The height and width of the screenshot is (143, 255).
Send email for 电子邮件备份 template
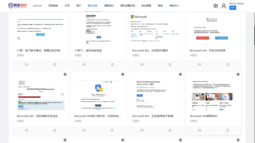[x=26, y=65]
